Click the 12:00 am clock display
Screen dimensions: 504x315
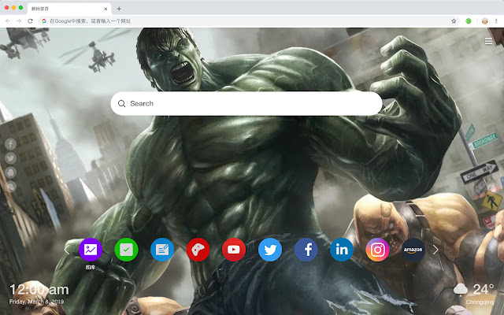pyautogui.click(x=39, y=290)
